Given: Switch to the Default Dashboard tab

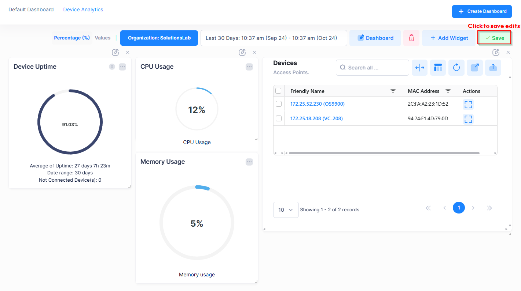Looking at the screenshot, I should [x=31, y=10].
